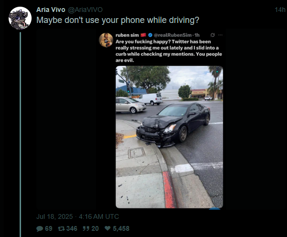Like the tweet with heart icon
The height and width of the screenshot is (237, 287).
click(108, 228)
